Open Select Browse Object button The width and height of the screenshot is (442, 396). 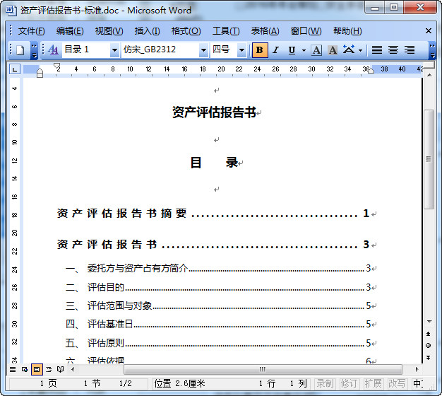coord(429,346)
